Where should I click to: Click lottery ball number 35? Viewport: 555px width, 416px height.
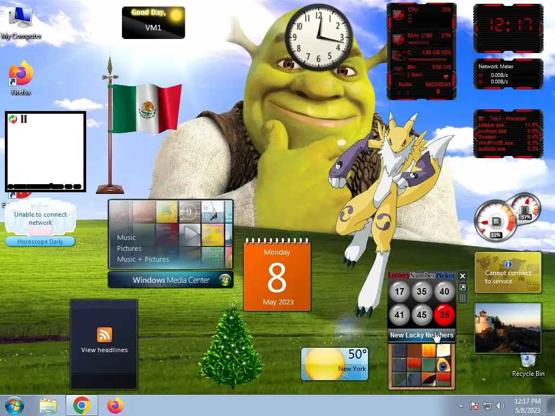tap(422, 291)
